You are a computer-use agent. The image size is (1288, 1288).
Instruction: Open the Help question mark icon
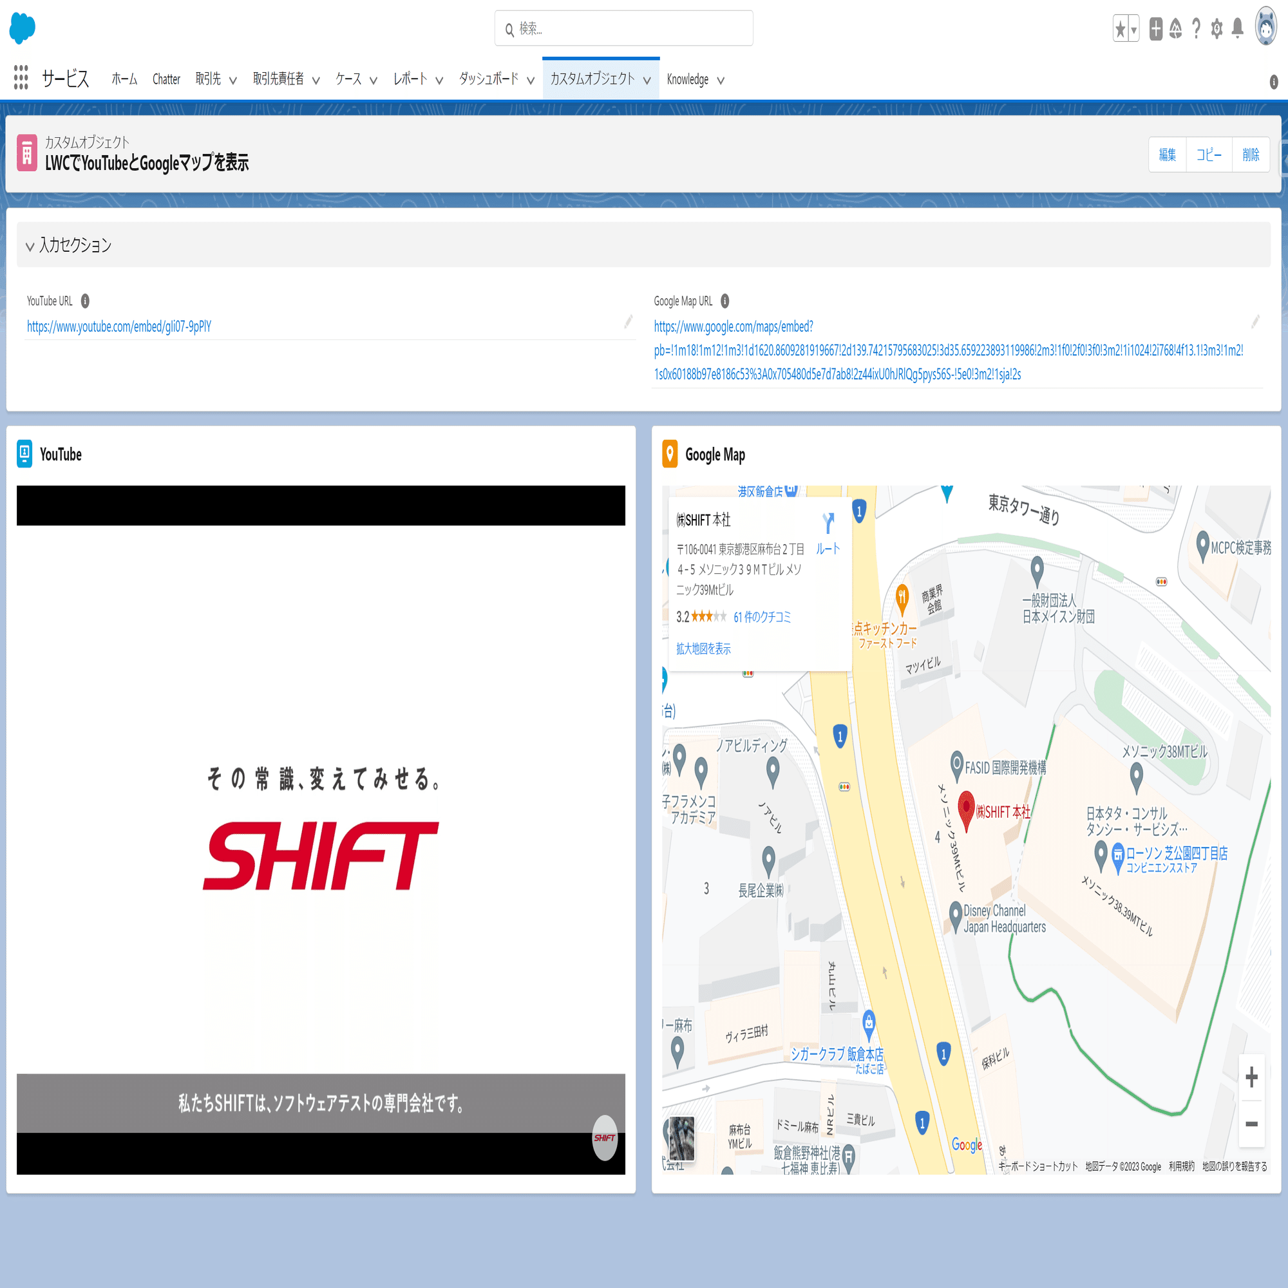[x=1197, y=29]
